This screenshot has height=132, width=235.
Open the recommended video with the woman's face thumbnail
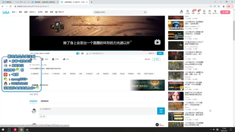[x=176, y=96]
